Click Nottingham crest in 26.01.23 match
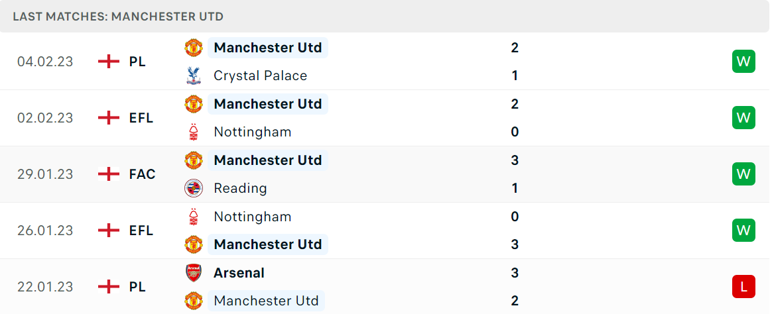The width and height of the screenshot is (770, 314). pos(194,217)
